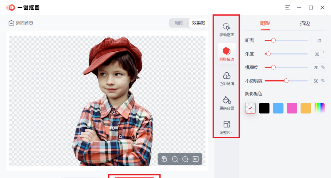Select the 手动抠图 manual cutout tool
The height and width of the screenshot is (178, 331).
coord(227,30)
